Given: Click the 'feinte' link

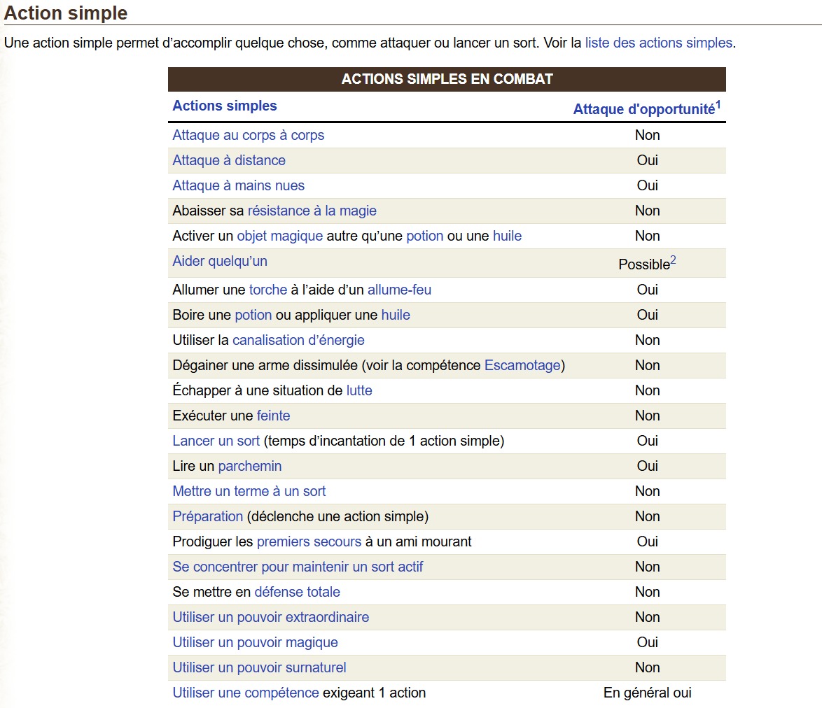Looking at the screenshot, I should click(273, 416).
